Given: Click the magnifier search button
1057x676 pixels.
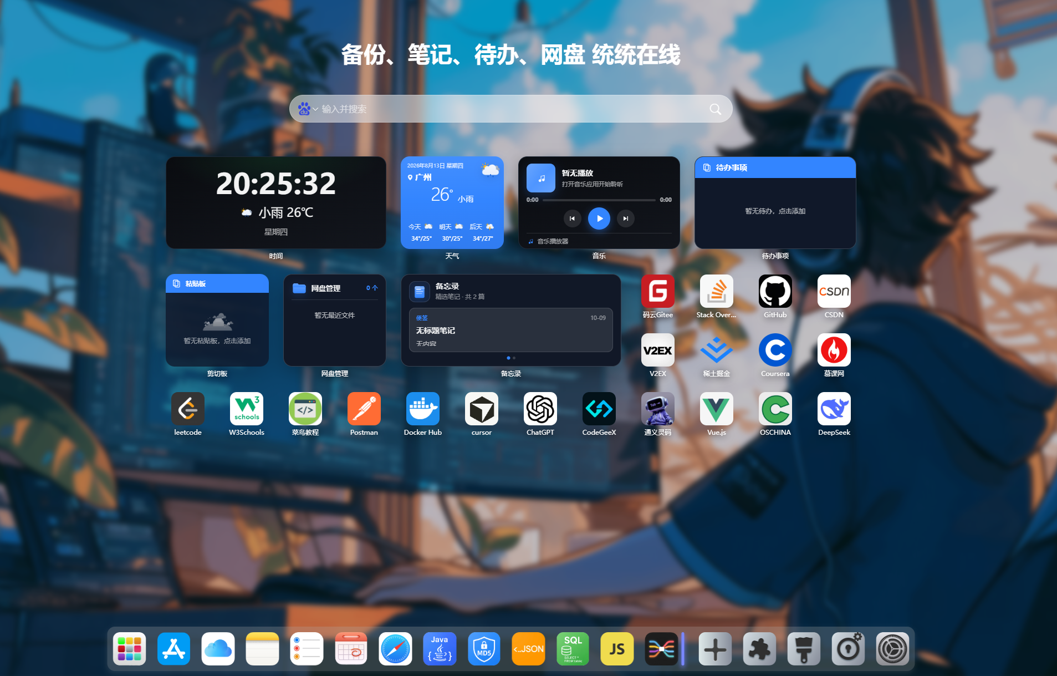Looking at the screenshot, I should click(x=716, y=109).
